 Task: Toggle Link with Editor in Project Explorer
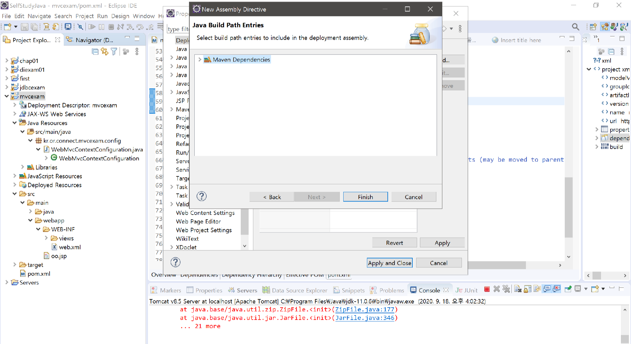104,52
